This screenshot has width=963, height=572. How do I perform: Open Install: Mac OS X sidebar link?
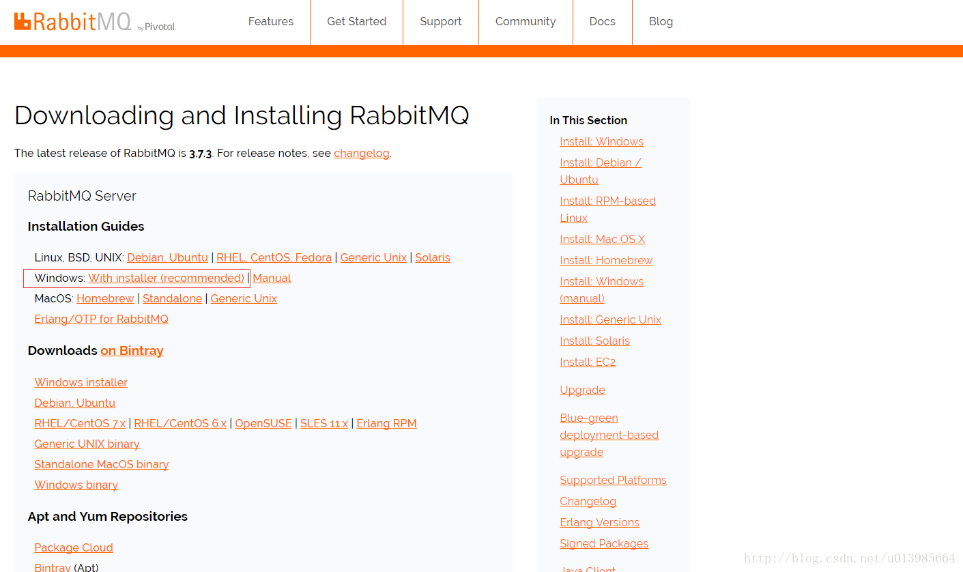point(603,239)
